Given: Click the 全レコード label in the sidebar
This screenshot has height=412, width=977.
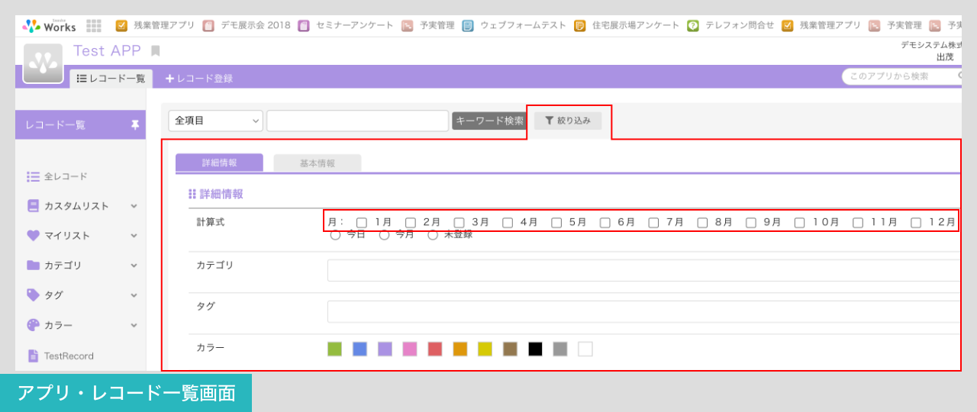Looking at the screenshot, I should coord(66,176).
